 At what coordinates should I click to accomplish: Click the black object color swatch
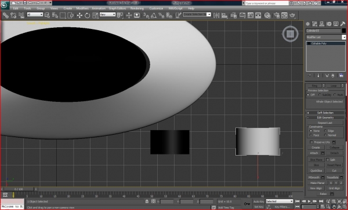[344, 31]
